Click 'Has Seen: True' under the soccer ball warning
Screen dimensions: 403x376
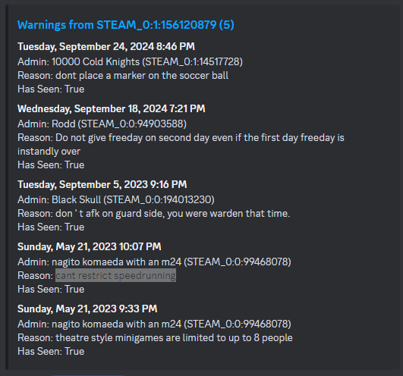(51, 89)
